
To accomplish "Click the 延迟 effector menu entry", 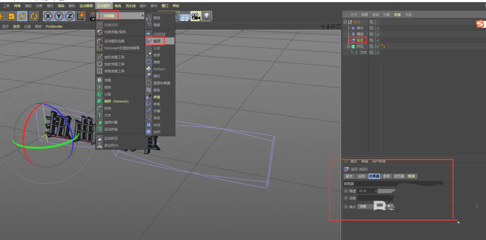I will tap(156, 41).
